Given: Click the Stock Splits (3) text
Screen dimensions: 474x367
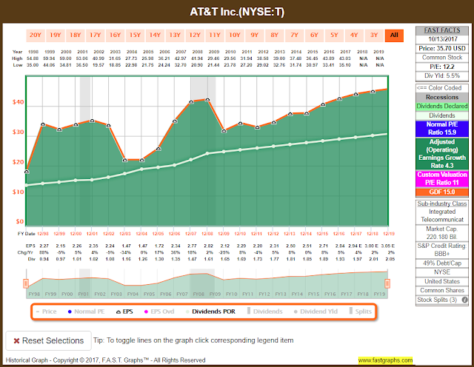Looking at the screenshot, I should (437, 300).
